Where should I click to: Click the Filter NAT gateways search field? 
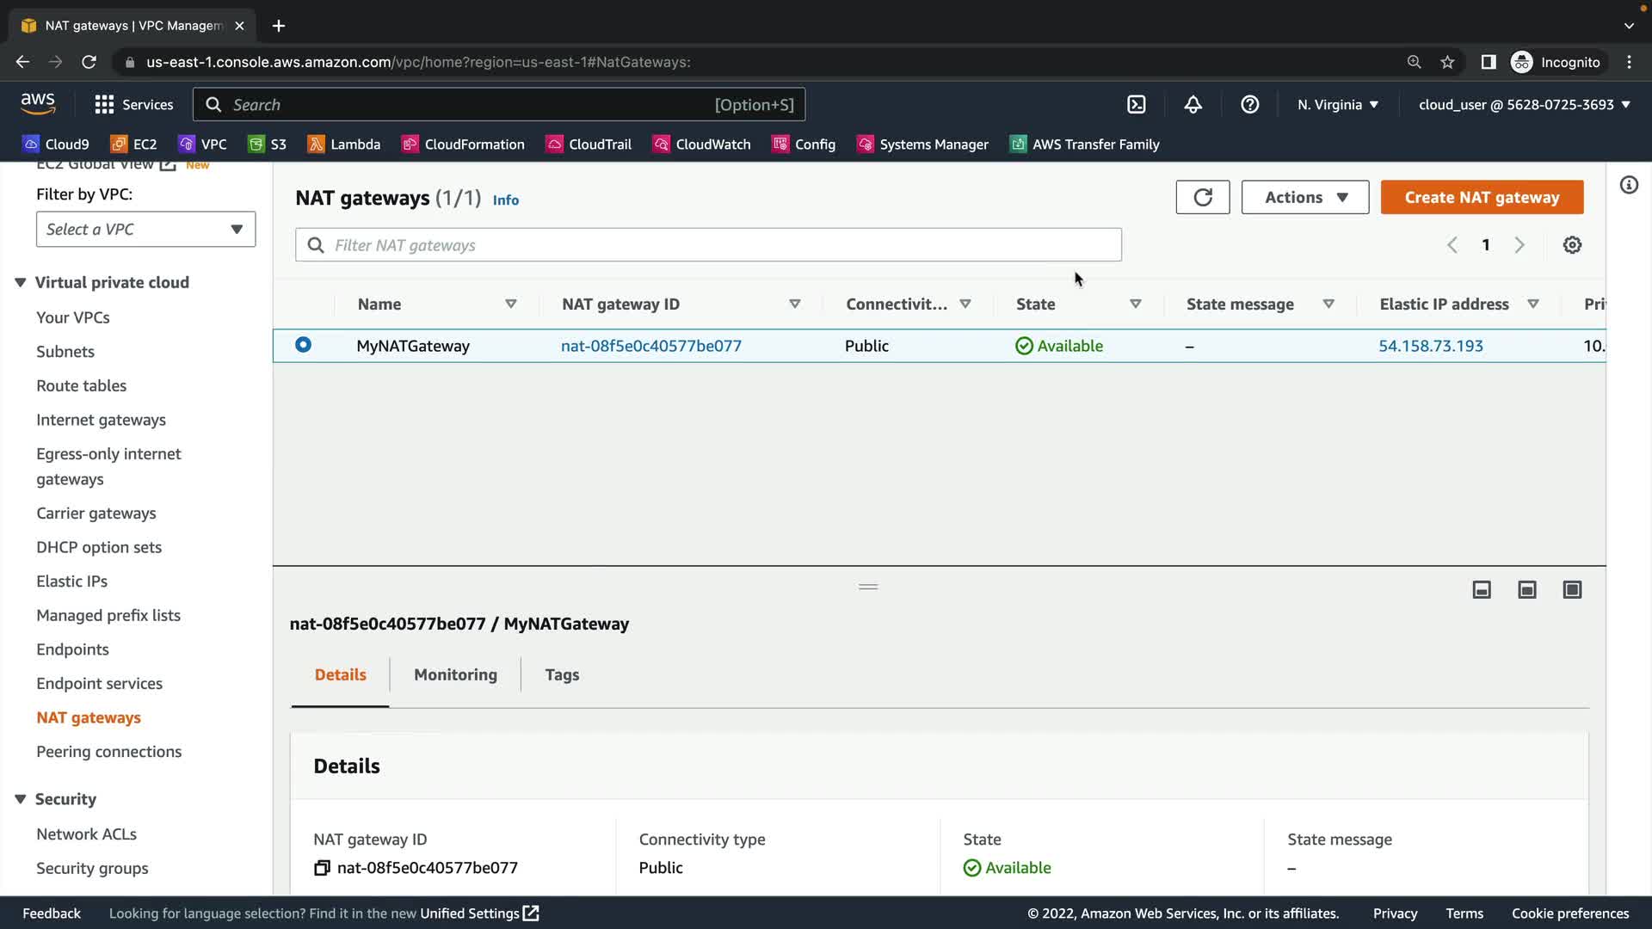click(708, 245)
